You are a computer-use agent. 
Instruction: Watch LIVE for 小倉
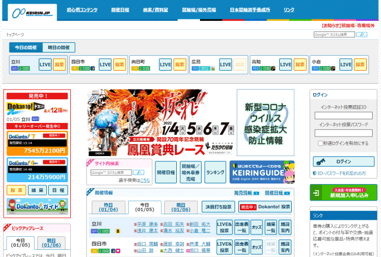(346, 65)
